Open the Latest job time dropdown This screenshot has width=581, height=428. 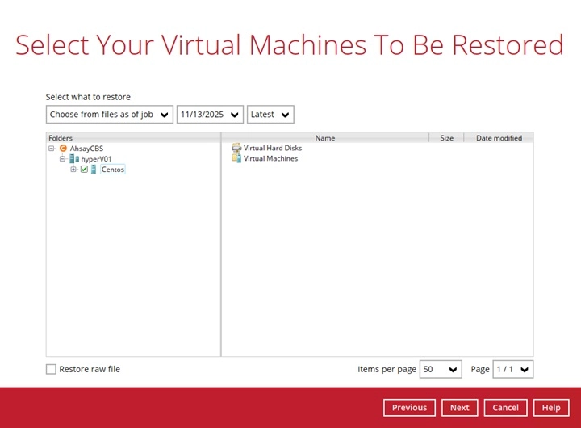pyautogui.click(x=270, y=115)
